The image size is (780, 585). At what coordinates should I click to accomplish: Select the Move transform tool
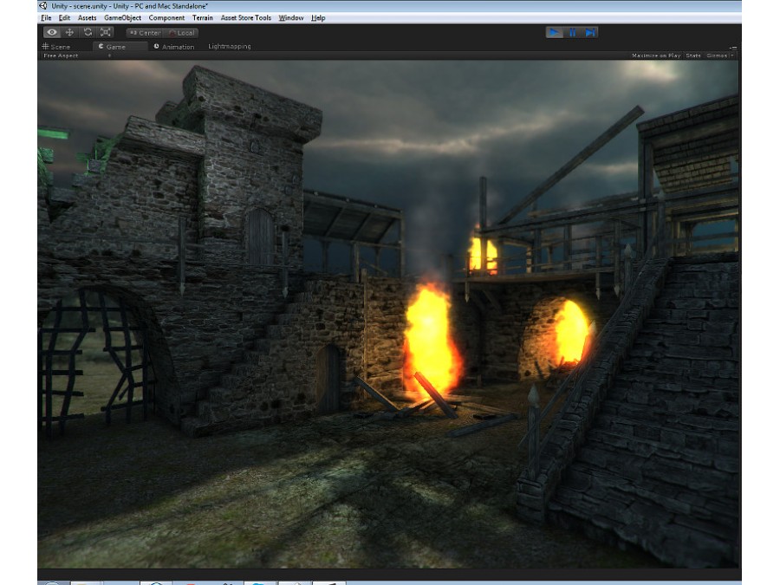[x=69, y=32]
